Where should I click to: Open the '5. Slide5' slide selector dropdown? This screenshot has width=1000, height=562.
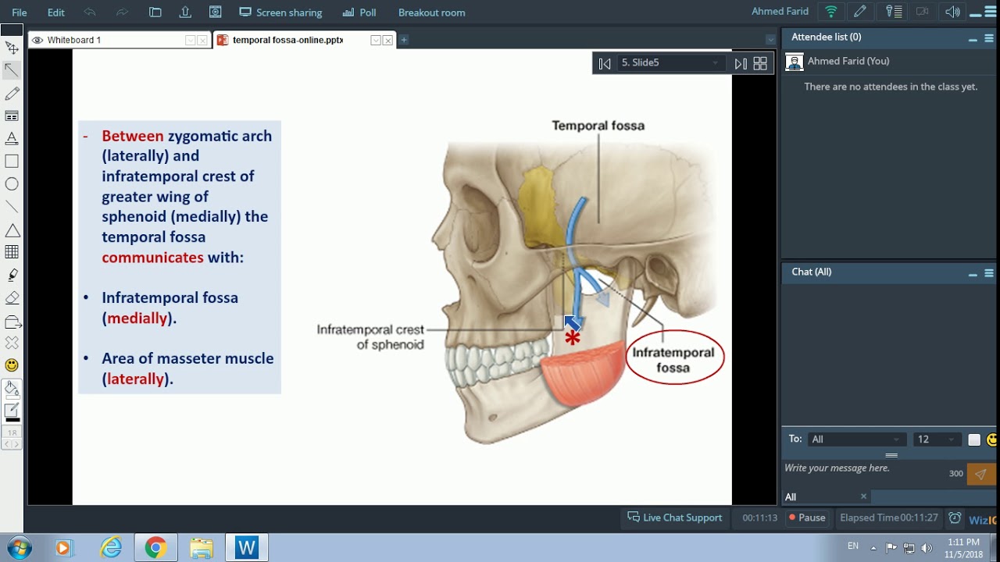tap(671, 62)
